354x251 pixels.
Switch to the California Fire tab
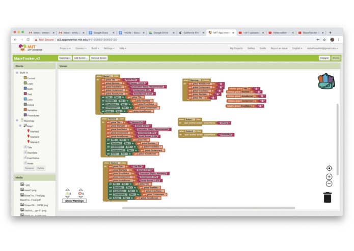point(191,33)
